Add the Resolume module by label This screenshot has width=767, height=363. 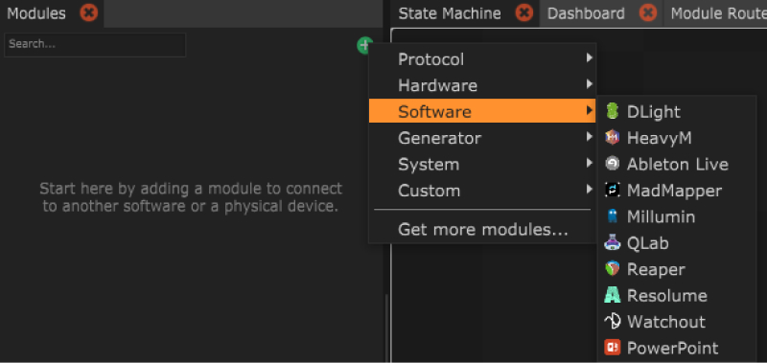pos(667,296)
